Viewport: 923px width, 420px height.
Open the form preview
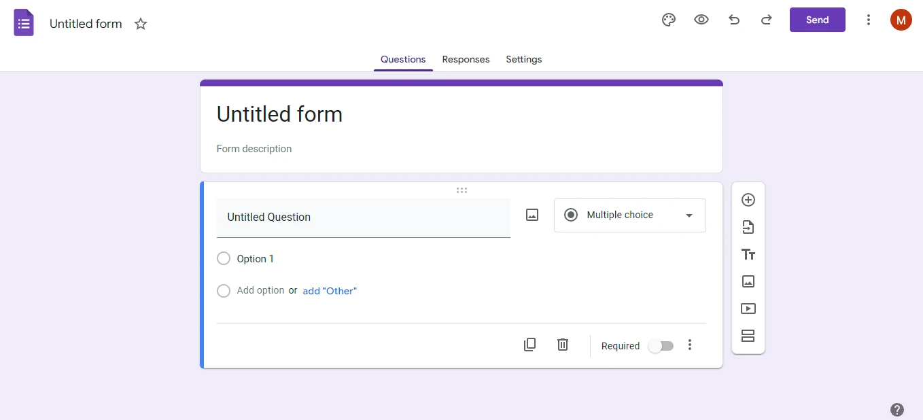(x=701, y=20)
